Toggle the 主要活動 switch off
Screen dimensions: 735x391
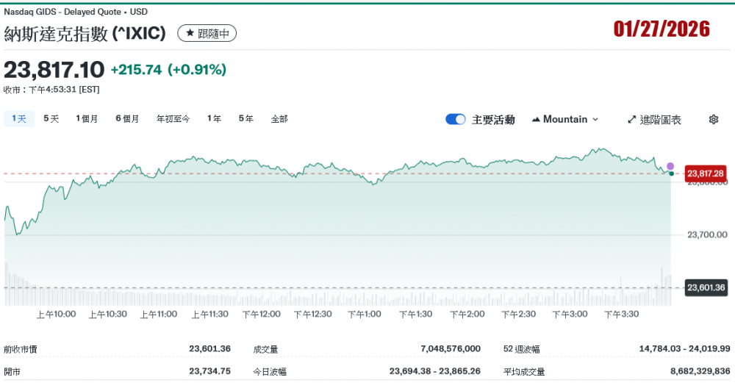[x=456, y=119]
